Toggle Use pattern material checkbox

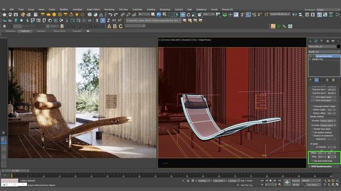pyautogui.click(x=313, y=132)
